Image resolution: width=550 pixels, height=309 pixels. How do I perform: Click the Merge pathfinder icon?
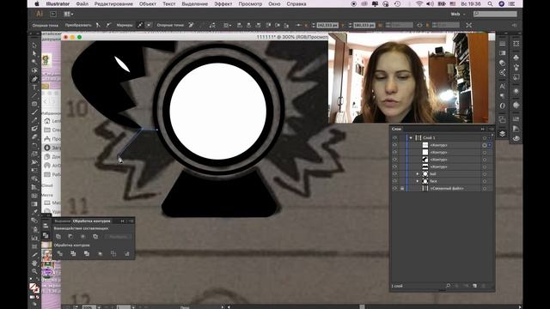point(87,253)
